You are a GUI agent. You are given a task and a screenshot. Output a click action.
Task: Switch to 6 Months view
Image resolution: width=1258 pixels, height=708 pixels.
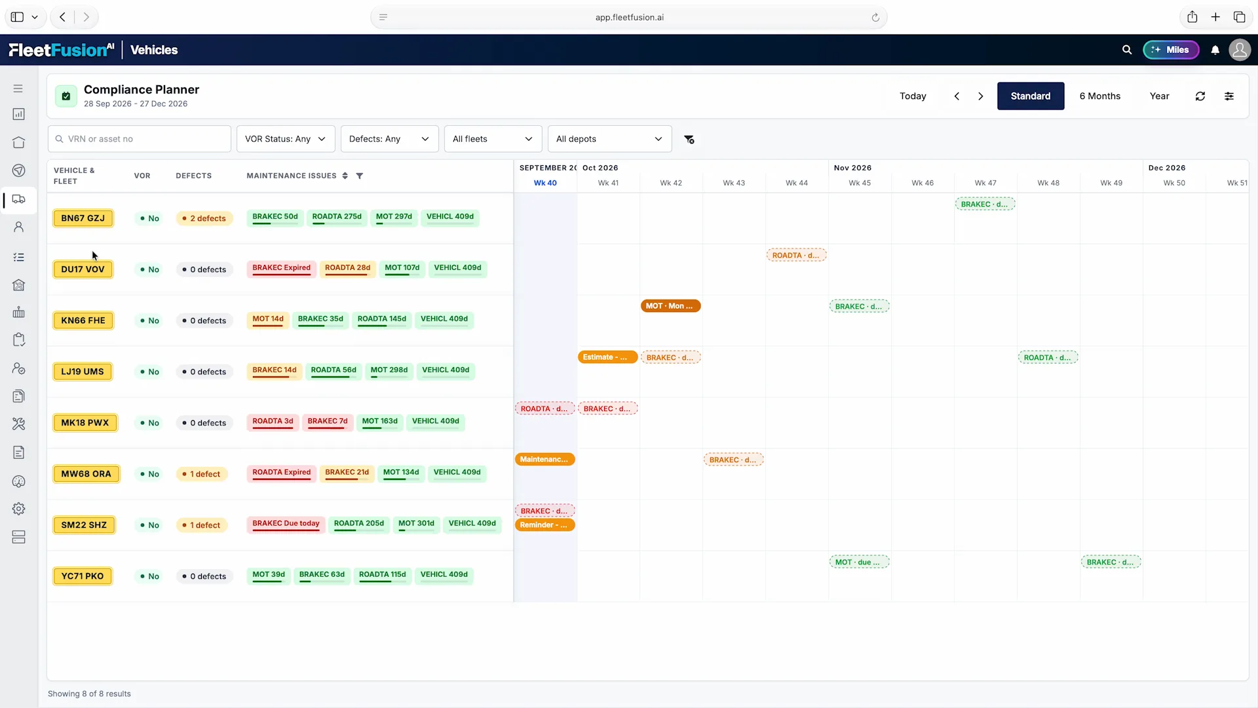[1100, 96]
